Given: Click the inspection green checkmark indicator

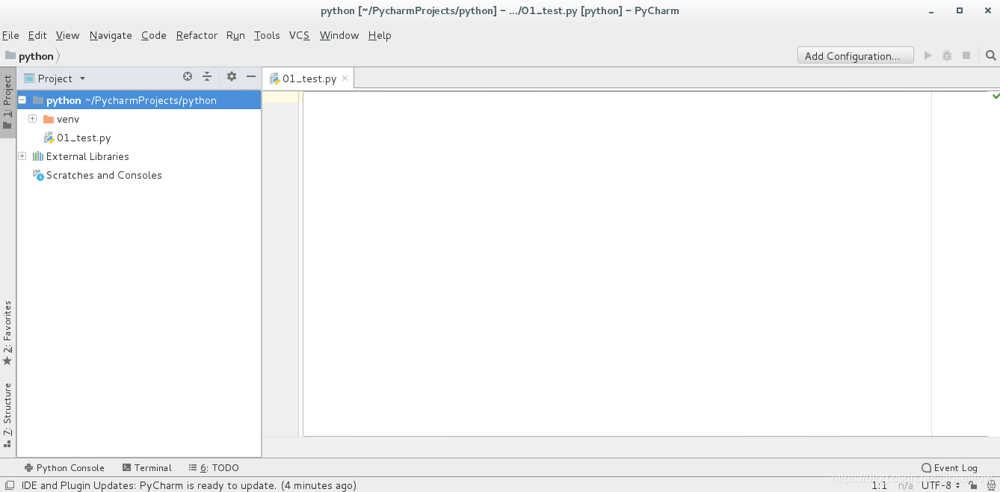Looking at the screenshot, I should pyautogui.click(x=996, y=96).
